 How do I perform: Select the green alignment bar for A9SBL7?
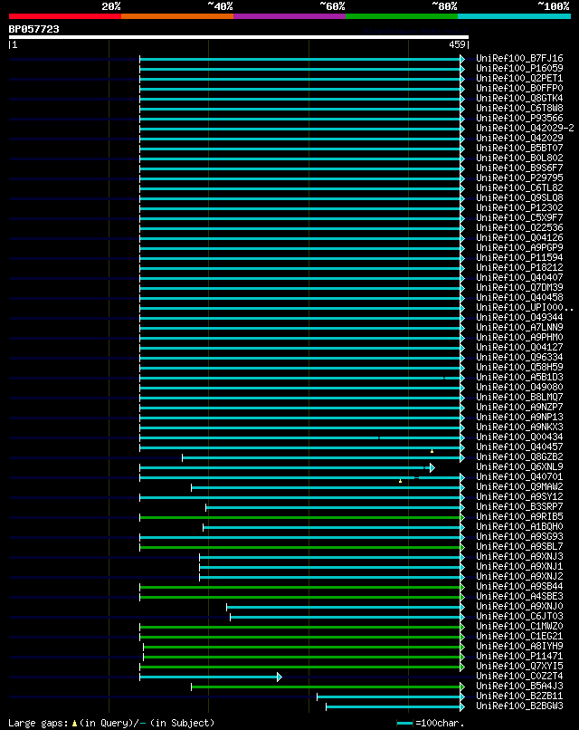(x=300, y=547)
